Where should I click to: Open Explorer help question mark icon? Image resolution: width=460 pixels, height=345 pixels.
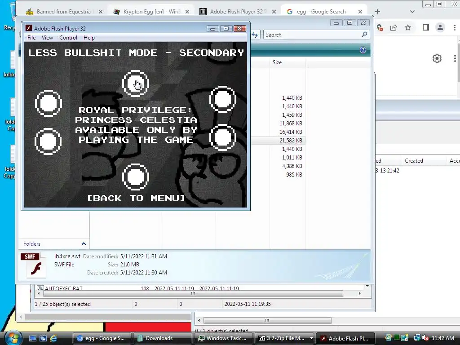click(x=363, y=50)
